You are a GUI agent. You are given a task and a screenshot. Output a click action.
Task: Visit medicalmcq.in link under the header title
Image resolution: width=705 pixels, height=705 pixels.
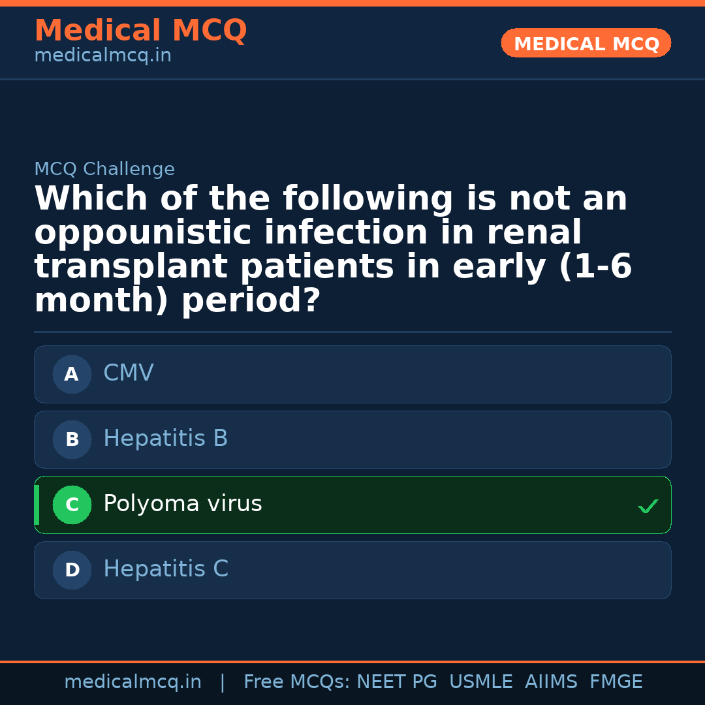pos(102,56)
